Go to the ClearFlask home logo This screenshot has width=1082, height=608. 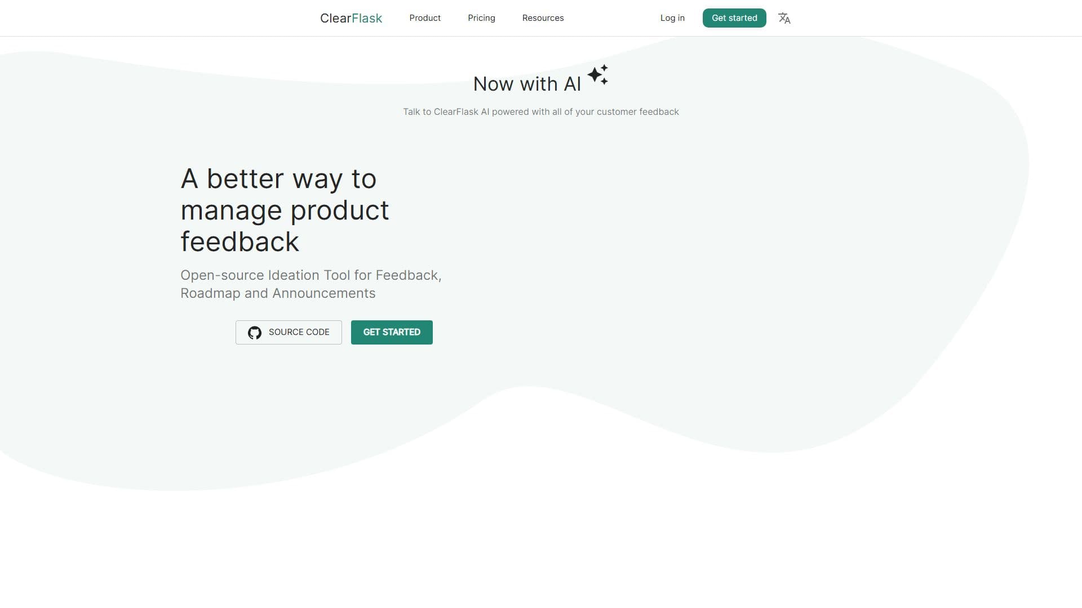click(x=351, y=18)
